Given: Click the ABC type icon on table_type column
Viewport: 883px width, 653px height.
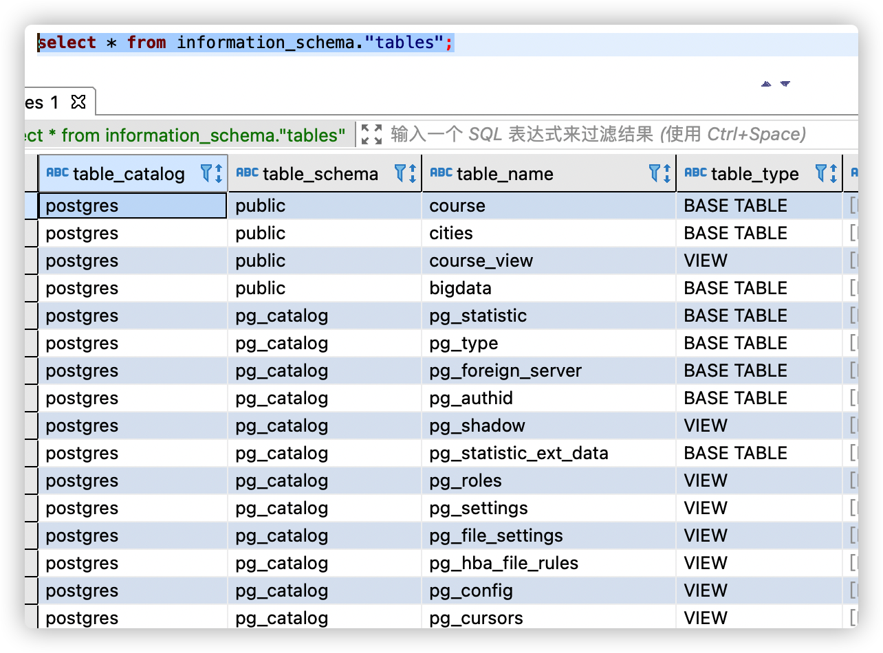Looking at the screenshot, I should pyautogui.click(x=695, y=174).
